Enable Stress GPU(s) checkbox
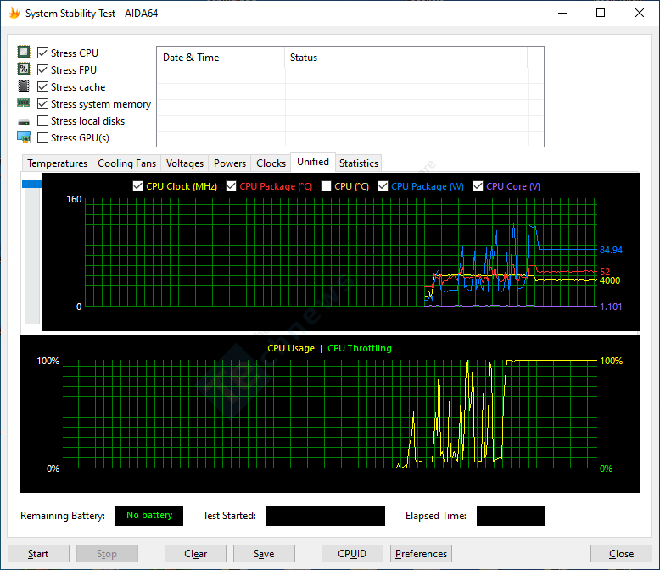 [42, 137]
